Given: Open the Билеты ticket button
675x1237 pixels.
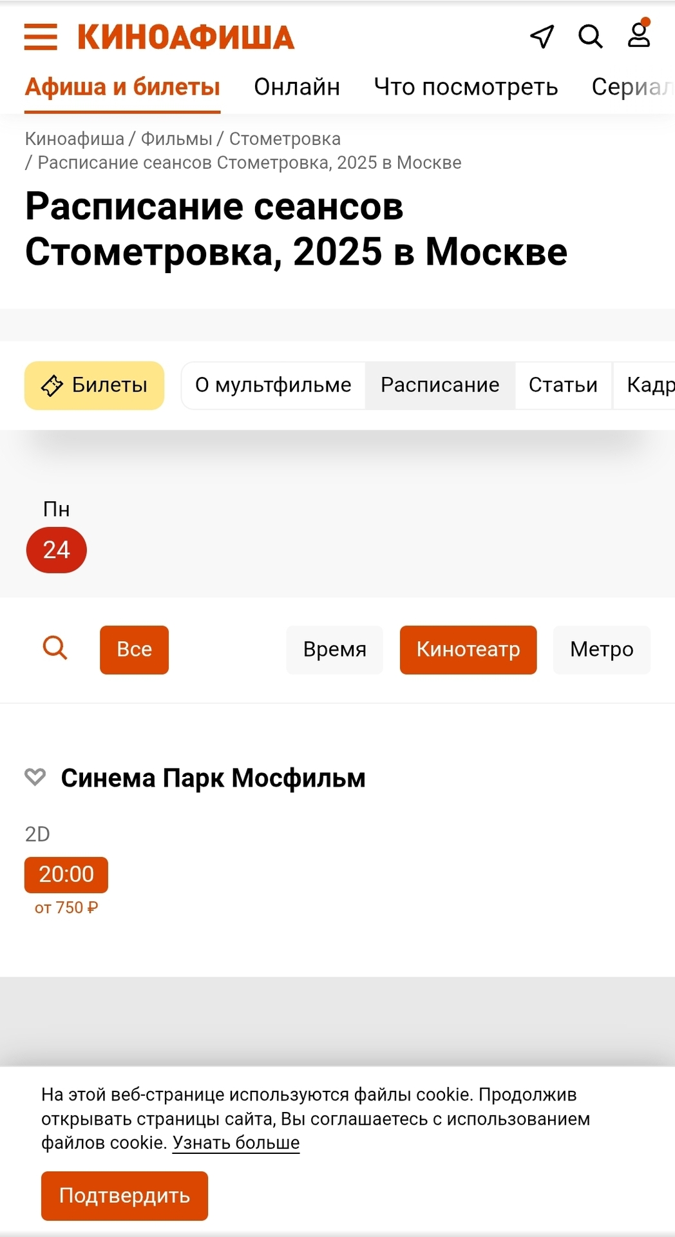Looking at the screenshot, I should click(x=94, y=385).
